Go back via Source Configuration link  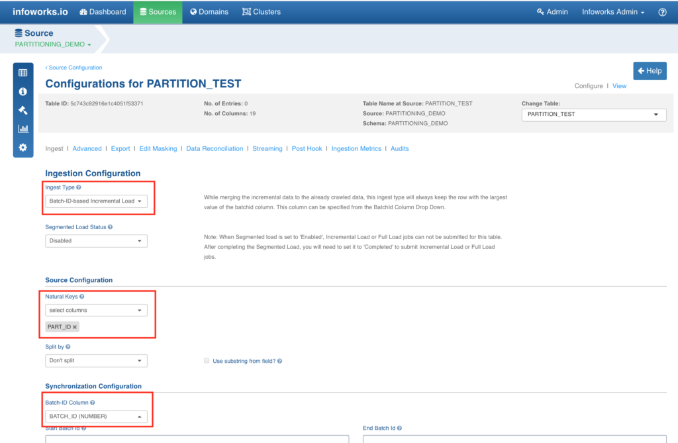73,68
